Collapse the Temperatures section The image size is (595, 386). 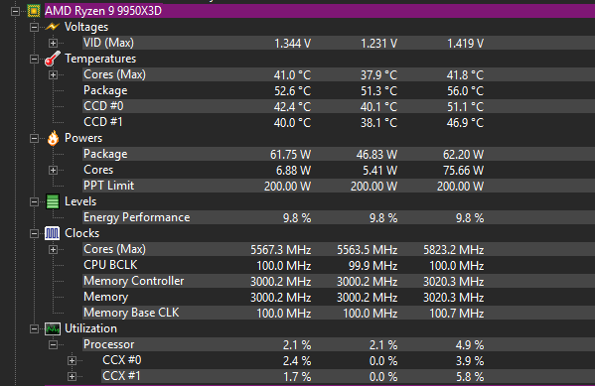(34, 60)
